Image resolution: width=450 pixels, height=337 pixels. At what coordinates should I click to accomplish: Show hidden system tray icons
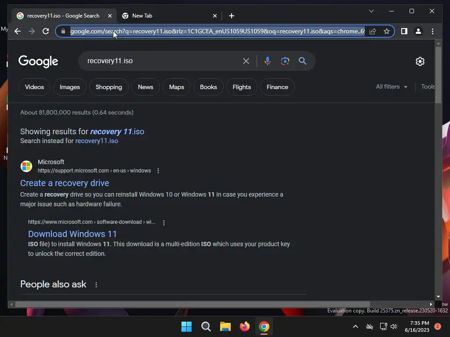[355, 326]
